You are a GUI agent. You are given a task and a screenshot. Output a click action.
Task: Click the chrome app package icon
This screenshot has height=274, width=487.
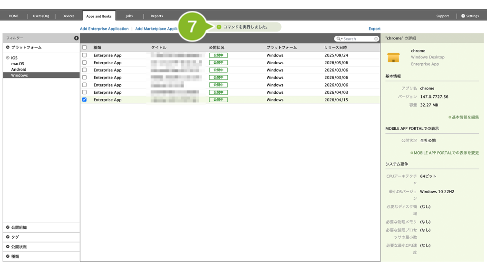393,58
